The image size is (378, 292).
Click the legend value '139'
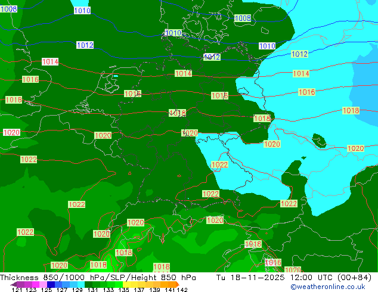pos(154,290)
